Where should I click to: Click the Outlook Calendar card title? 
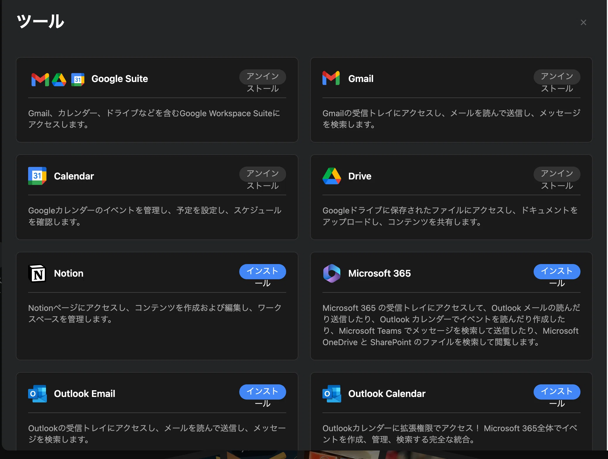click(x=387, y=394)
